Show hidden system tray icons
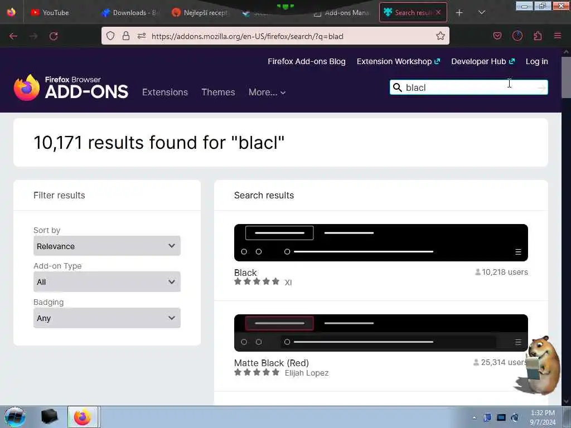The width and height of the screenshot is (571, 428). [474, 418]
